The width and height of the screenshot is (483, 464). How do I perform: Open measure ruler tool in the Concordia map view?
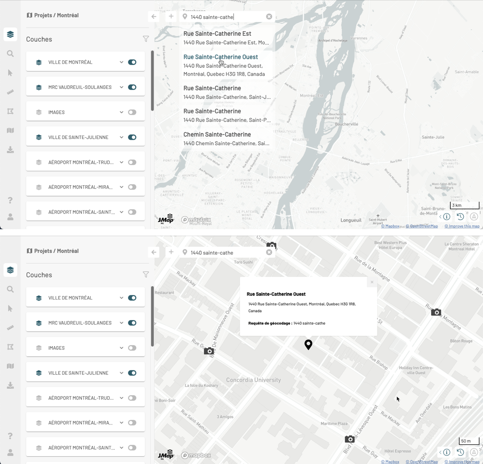10,328
